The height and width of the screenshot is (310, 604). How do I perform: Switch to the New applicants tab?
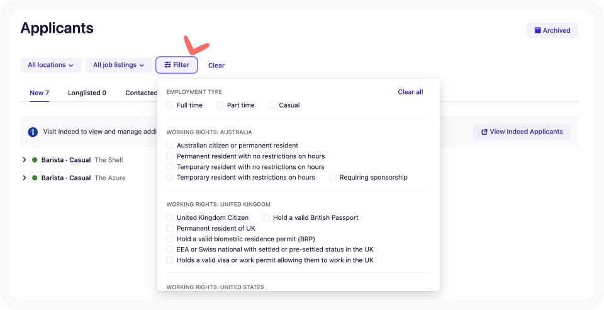click(39, 93)
